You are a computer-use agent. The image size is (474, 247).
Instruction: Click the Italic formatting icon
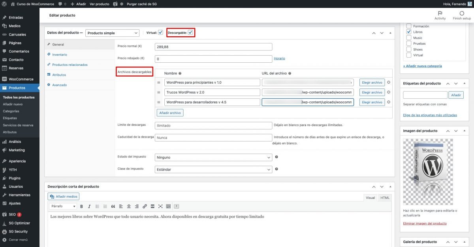click(x=89, y=206)
